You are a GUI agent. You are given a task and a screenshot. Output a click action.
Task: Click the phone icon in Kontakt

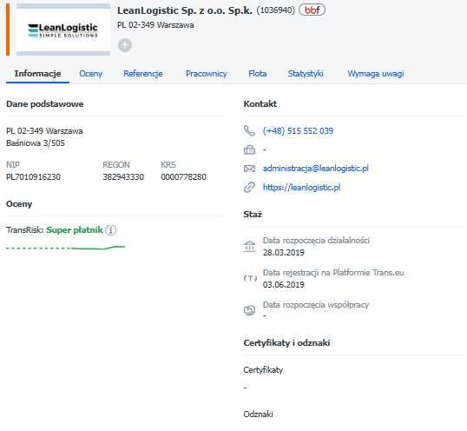coord(249,131)
